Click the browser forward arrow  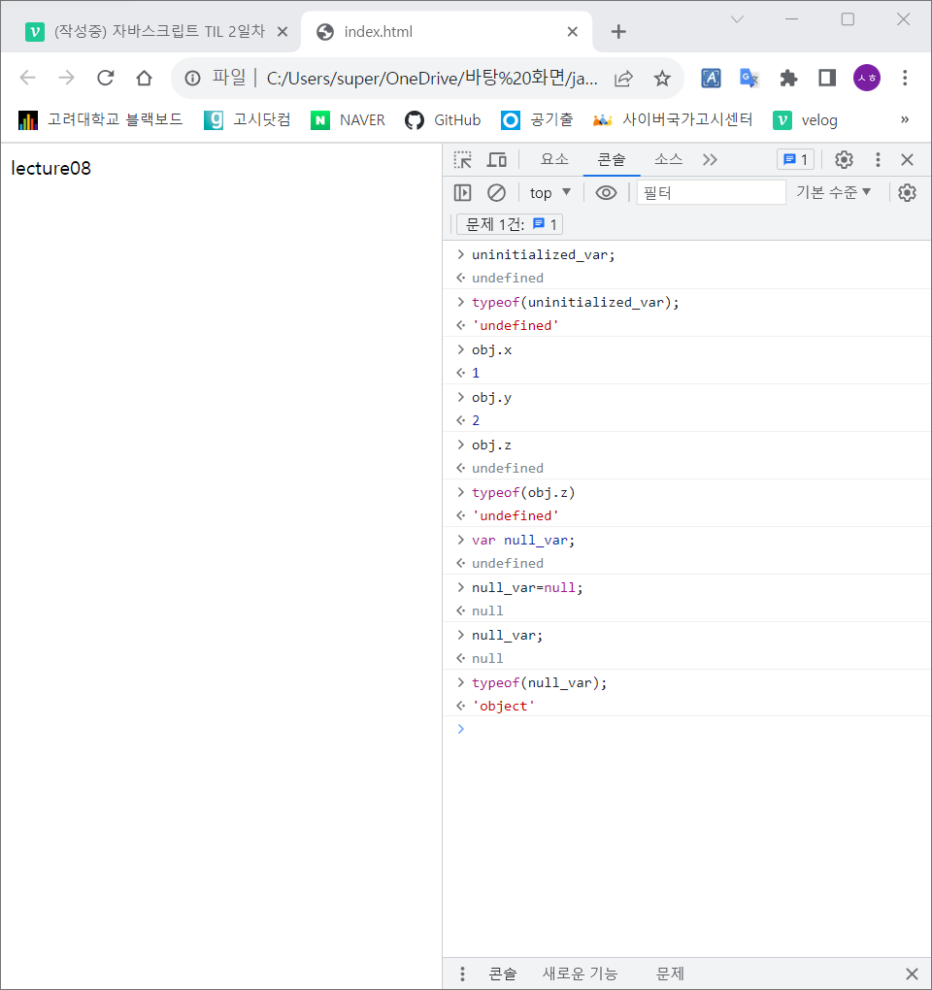tap(66, 78)
